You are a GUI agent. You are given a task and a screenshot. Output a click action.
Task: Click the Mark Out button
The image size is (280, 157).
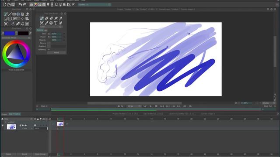[x=268, y=106]
